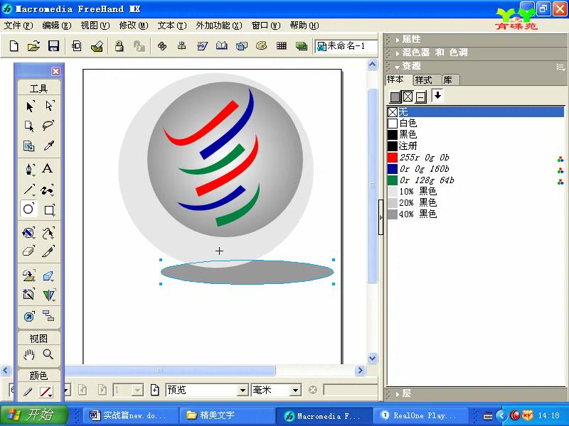The image size is (569, 426).
Task: Open the 毫米 units dropdown
Action: tap(296, 390)
